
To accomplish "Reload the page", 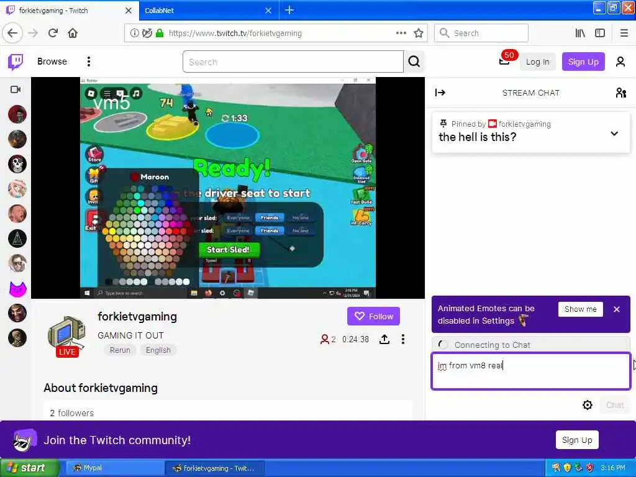I will pyautogui.click(x=53, y=33).
